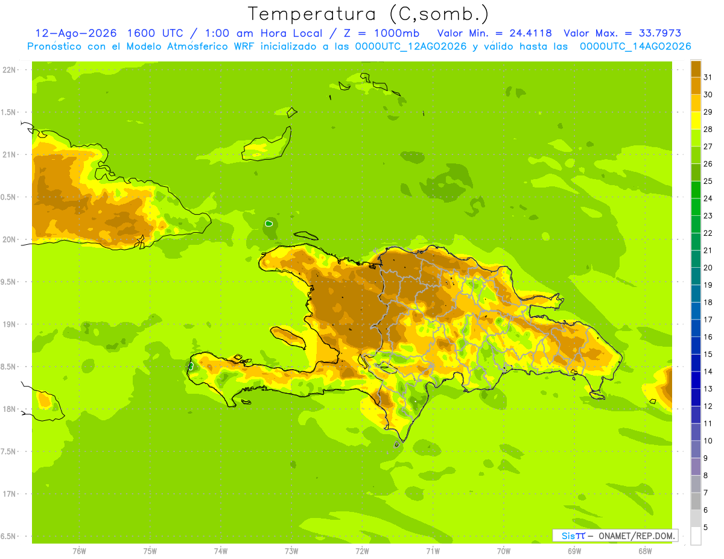Click 'Valor Max. = 33.7973' readout
The width and height of the screenshot is (724, 559).
tap(622, 33)
